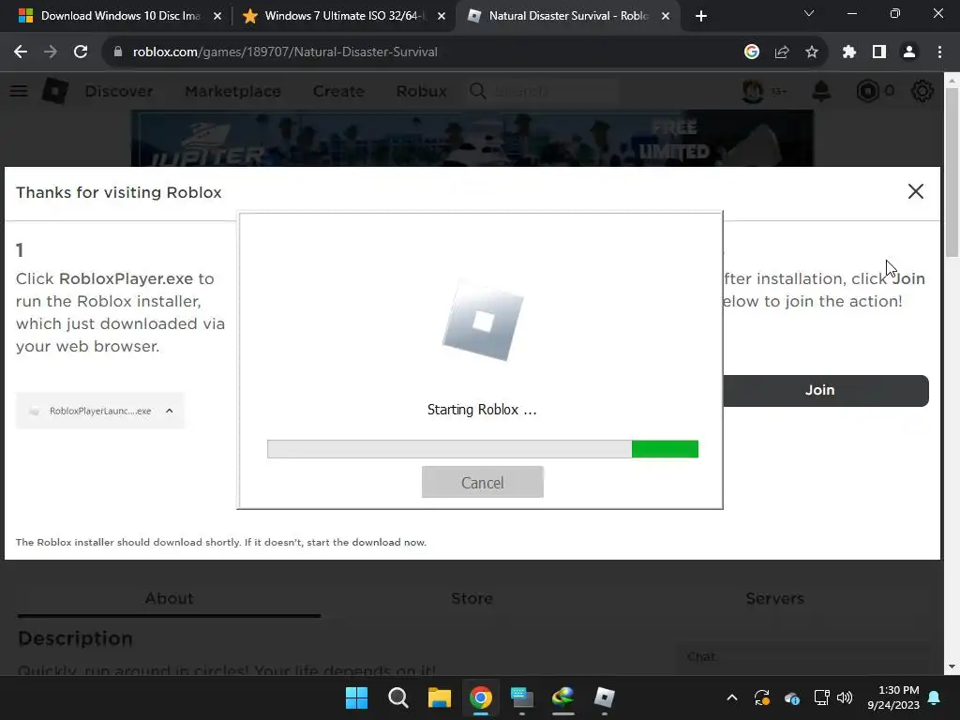This screenshot has height=720, width=960.
Task: Open the Discover page
Action: click(x=119, y=91)
